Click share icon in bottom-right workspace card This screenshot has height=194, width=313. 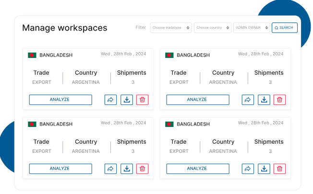coord(248,169)
